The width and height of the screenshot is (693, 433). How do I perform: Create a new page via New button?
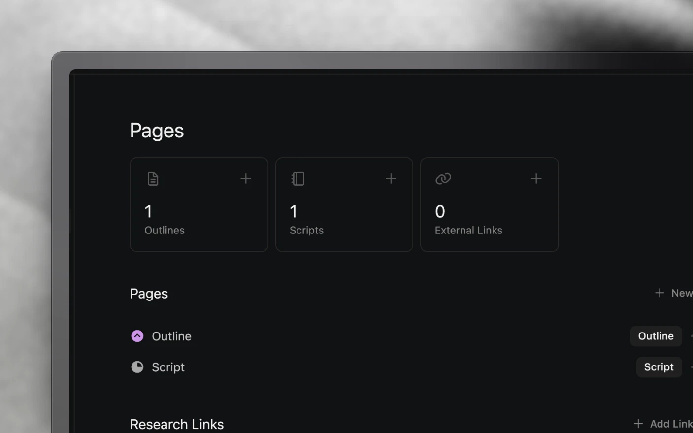673,293
